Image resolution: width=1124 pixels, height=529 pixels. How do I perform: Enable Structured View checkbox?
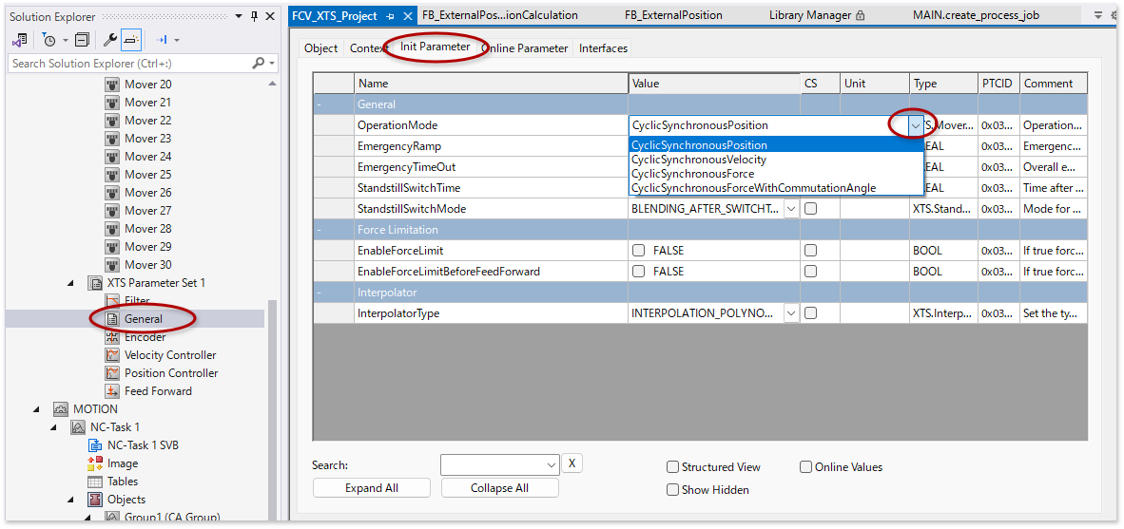click(672, 467)
